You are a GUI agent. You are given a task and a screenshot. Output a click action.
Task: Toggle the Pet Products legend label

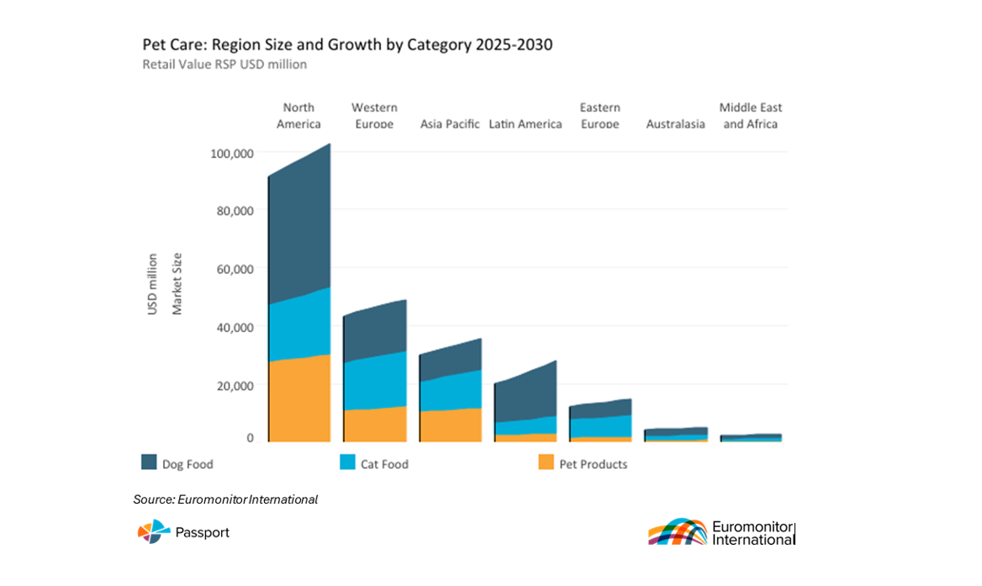tap(593, 464)
